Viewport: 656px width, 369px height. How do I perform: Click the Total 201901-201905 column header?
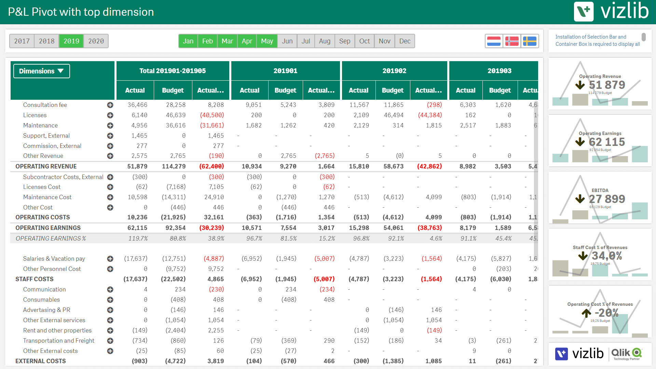173,71
